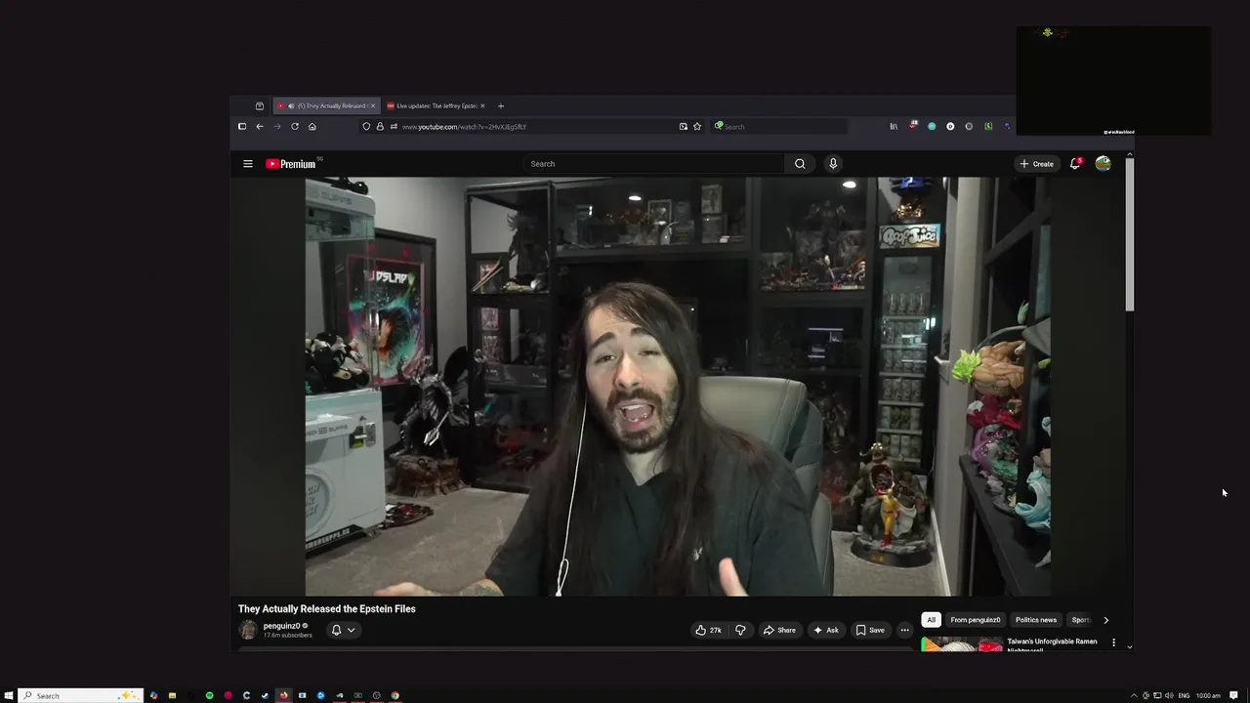Click the video player to pause

coord(678,386)
